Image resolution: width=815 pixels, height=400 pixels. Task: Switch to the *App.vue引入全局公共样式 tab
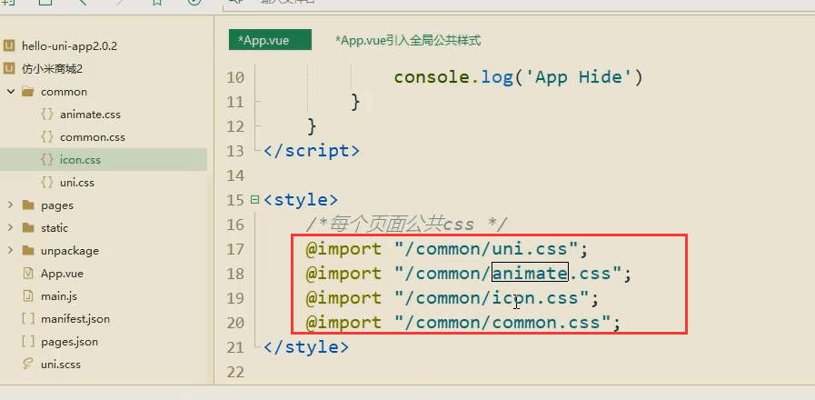pyautogui.click(x=408, y=40)
